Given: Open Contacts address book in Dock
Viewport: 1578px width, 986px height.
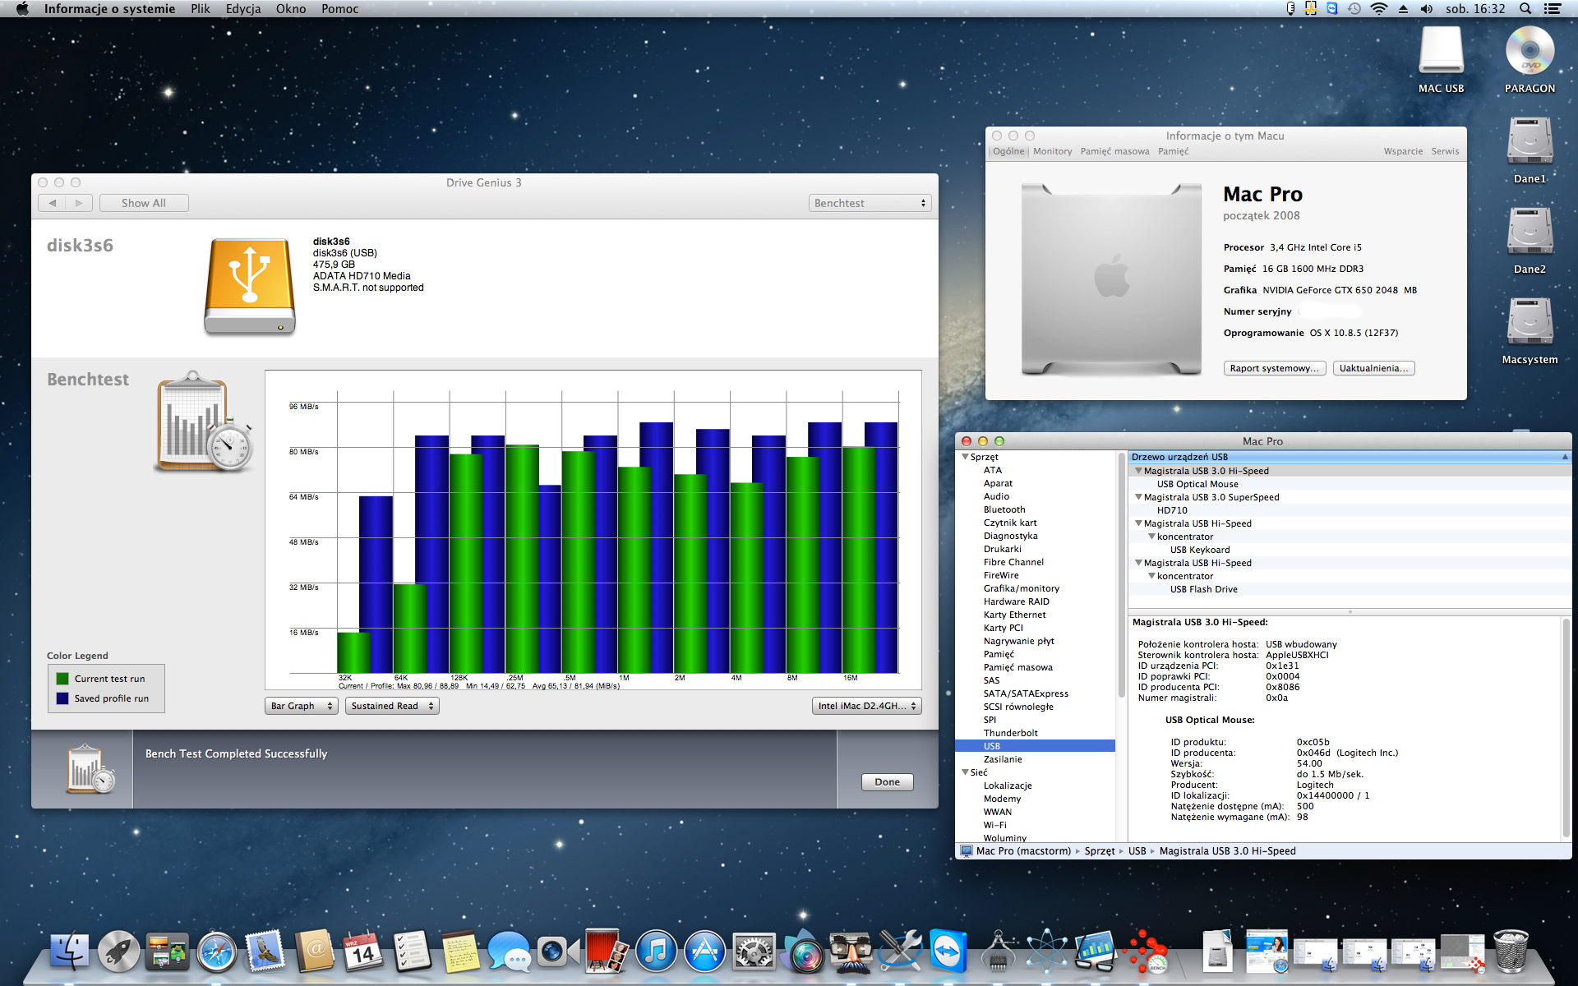Looking at the screenshot, I should coord(314,951).
